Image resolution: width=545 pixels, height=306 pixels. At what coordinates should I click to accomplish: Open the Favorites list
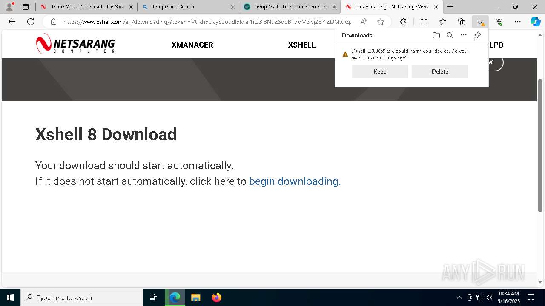(x=443, y=22)
